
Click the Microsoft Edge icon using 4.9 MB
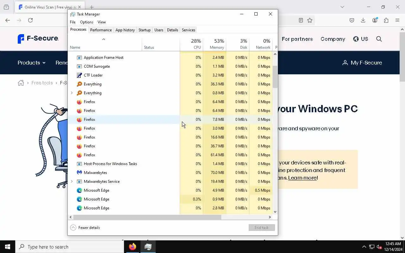[79, 190]
